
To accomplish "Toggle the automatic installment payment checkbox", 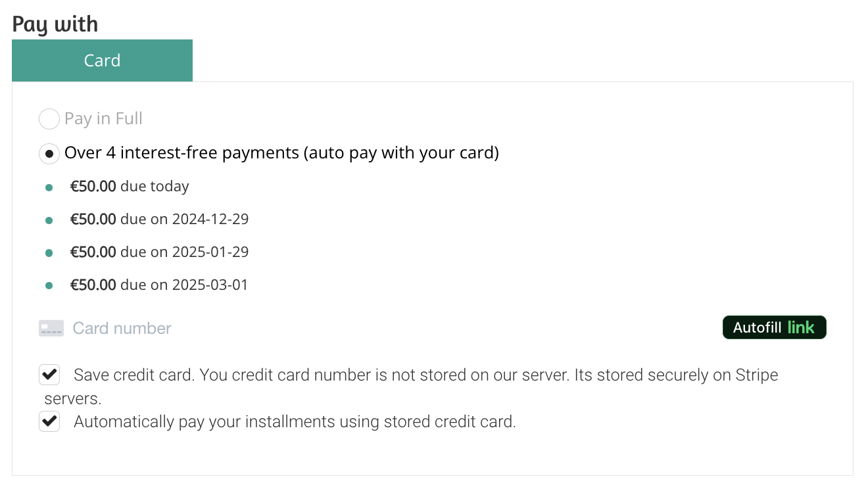I will tap(49, 421).
